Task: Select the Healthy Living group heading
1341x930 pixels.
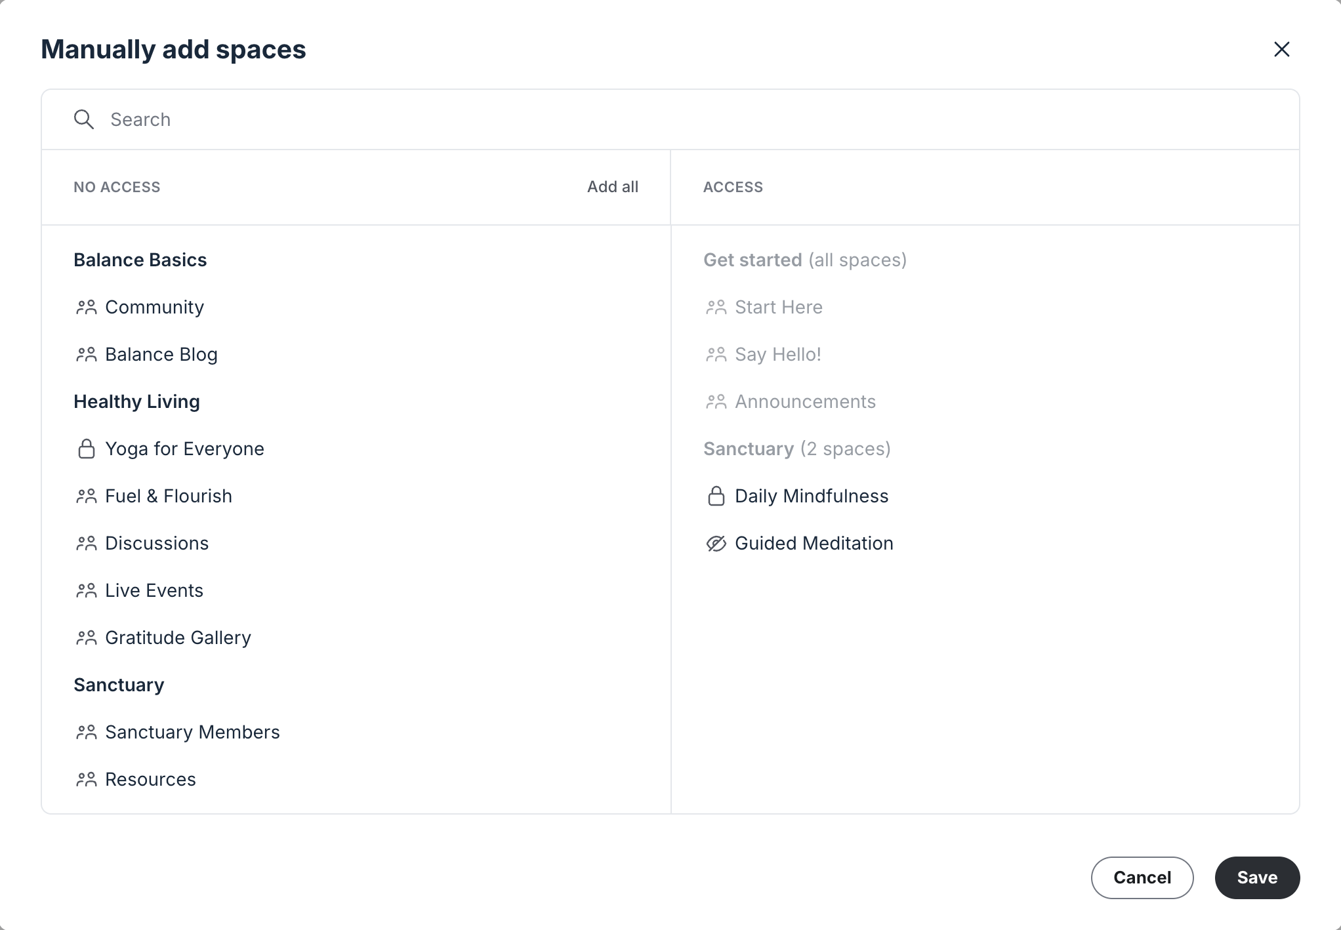Action: point(136,401)
